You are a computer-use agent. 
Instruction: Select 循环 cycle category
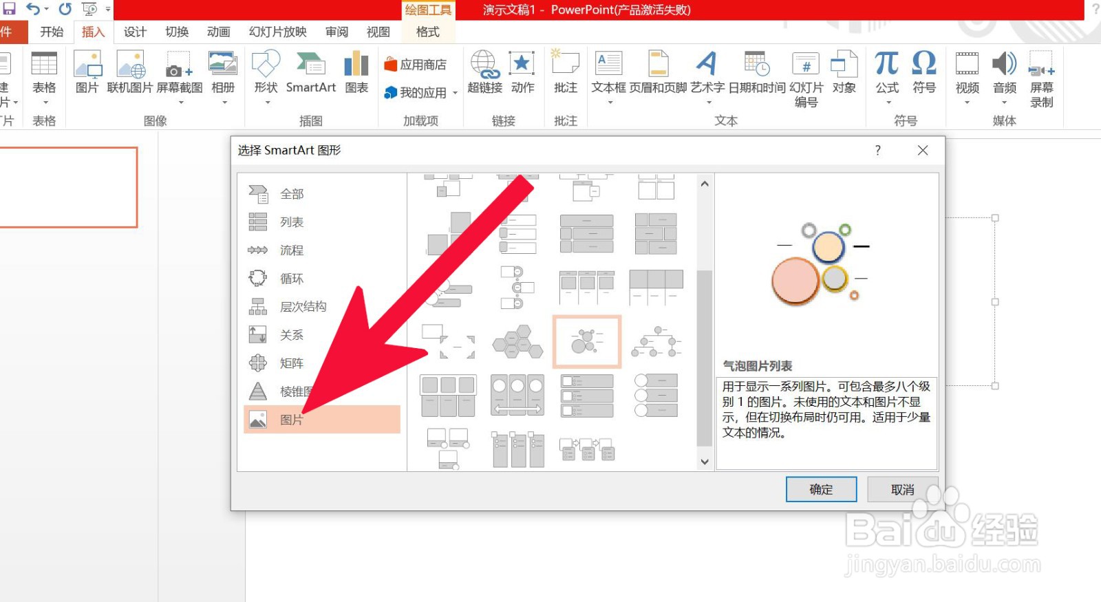tap(322, 279)
